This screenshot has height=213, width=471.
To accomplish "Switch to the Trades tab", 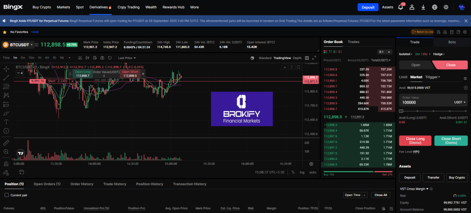I will pos(353,42).
